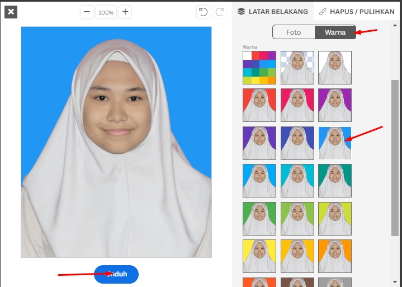The image size is (402, 287).
Task: Apply the gray background color
Action: (x=335, y=282)
